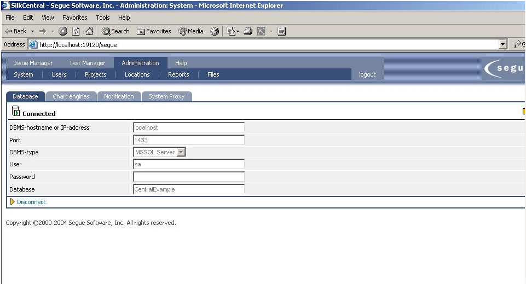Open the Mail icon dropdown arrow
Viewport: 526px width, 284px height.
click(x=238, y=32)
